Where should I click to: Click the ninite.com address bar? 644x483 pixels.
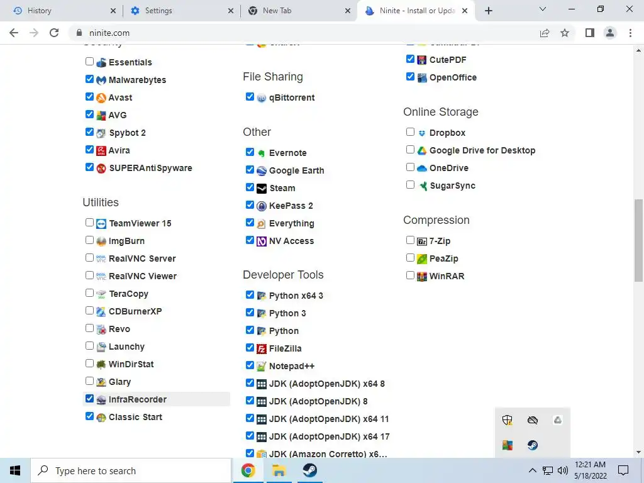point(304,33)
